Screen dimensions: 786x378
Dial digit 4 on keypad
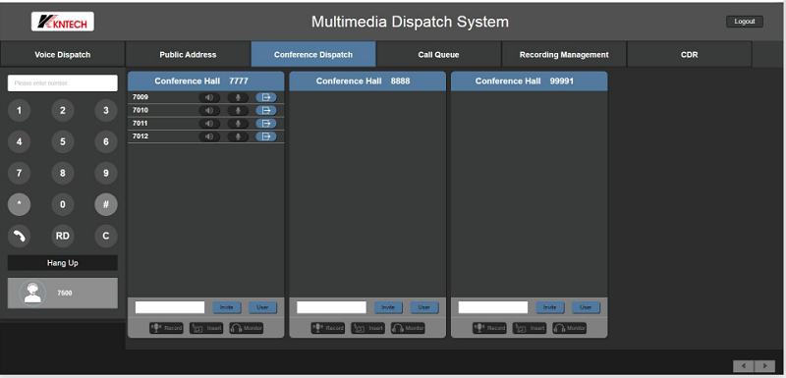point(19,141)
